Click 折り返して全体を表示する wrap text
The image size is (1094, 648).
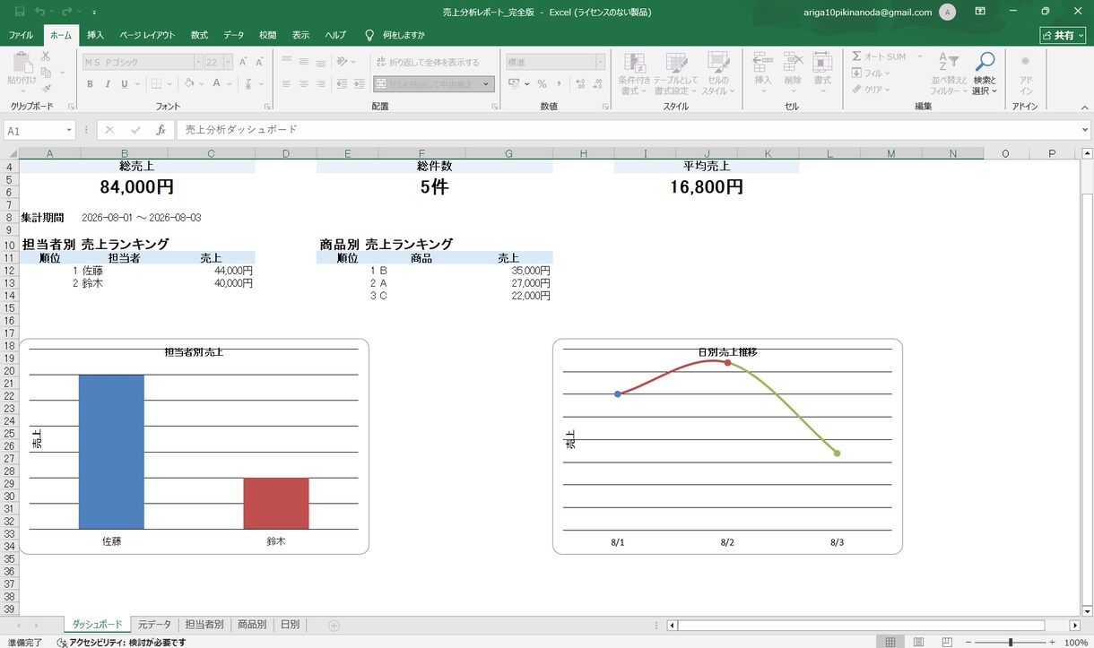428,62
